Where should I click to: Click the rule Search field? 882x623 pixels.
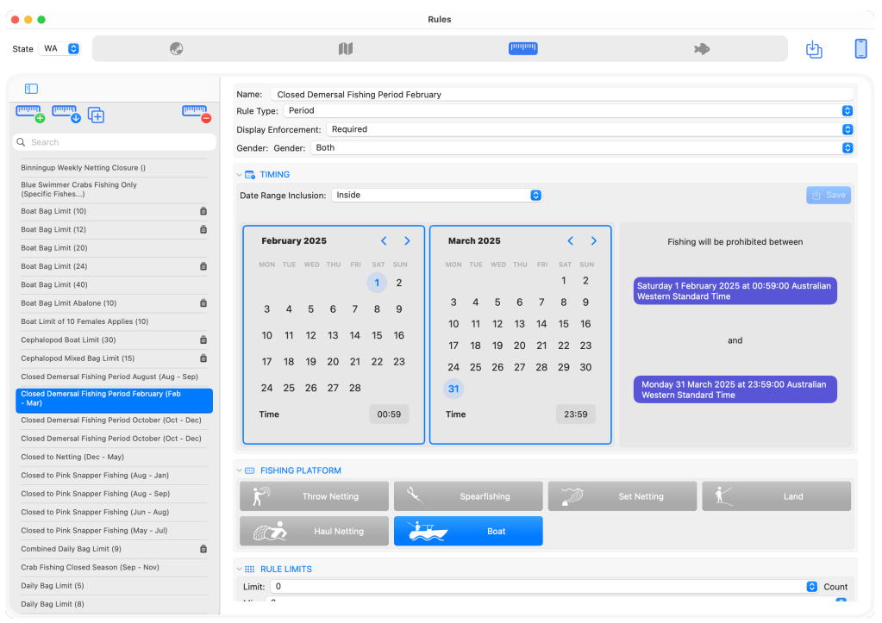(x=114, y=142)
